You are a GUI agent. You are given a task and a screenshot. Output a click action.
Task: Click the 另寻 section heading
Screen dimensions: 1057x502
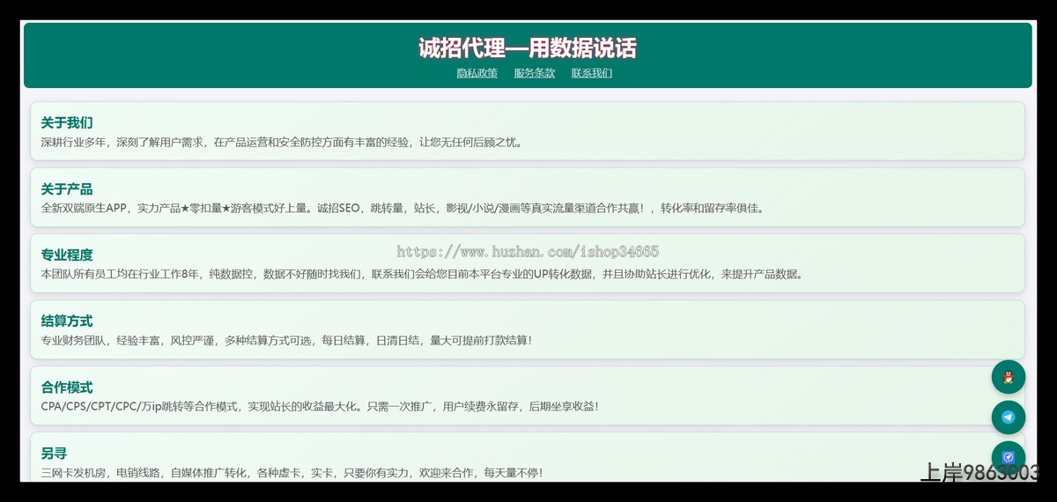coord(54,454)
